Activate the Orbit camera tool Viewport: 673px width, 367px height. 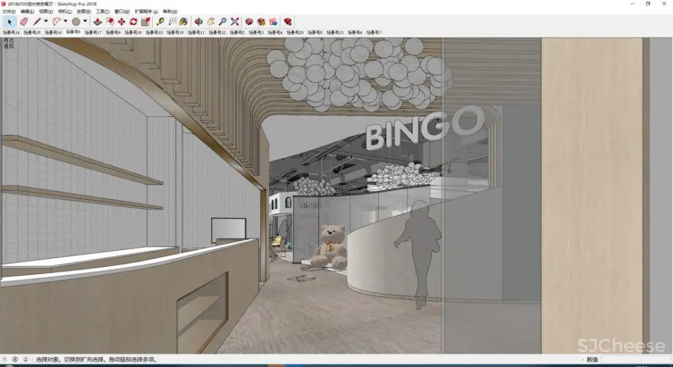tap(199, 22)
